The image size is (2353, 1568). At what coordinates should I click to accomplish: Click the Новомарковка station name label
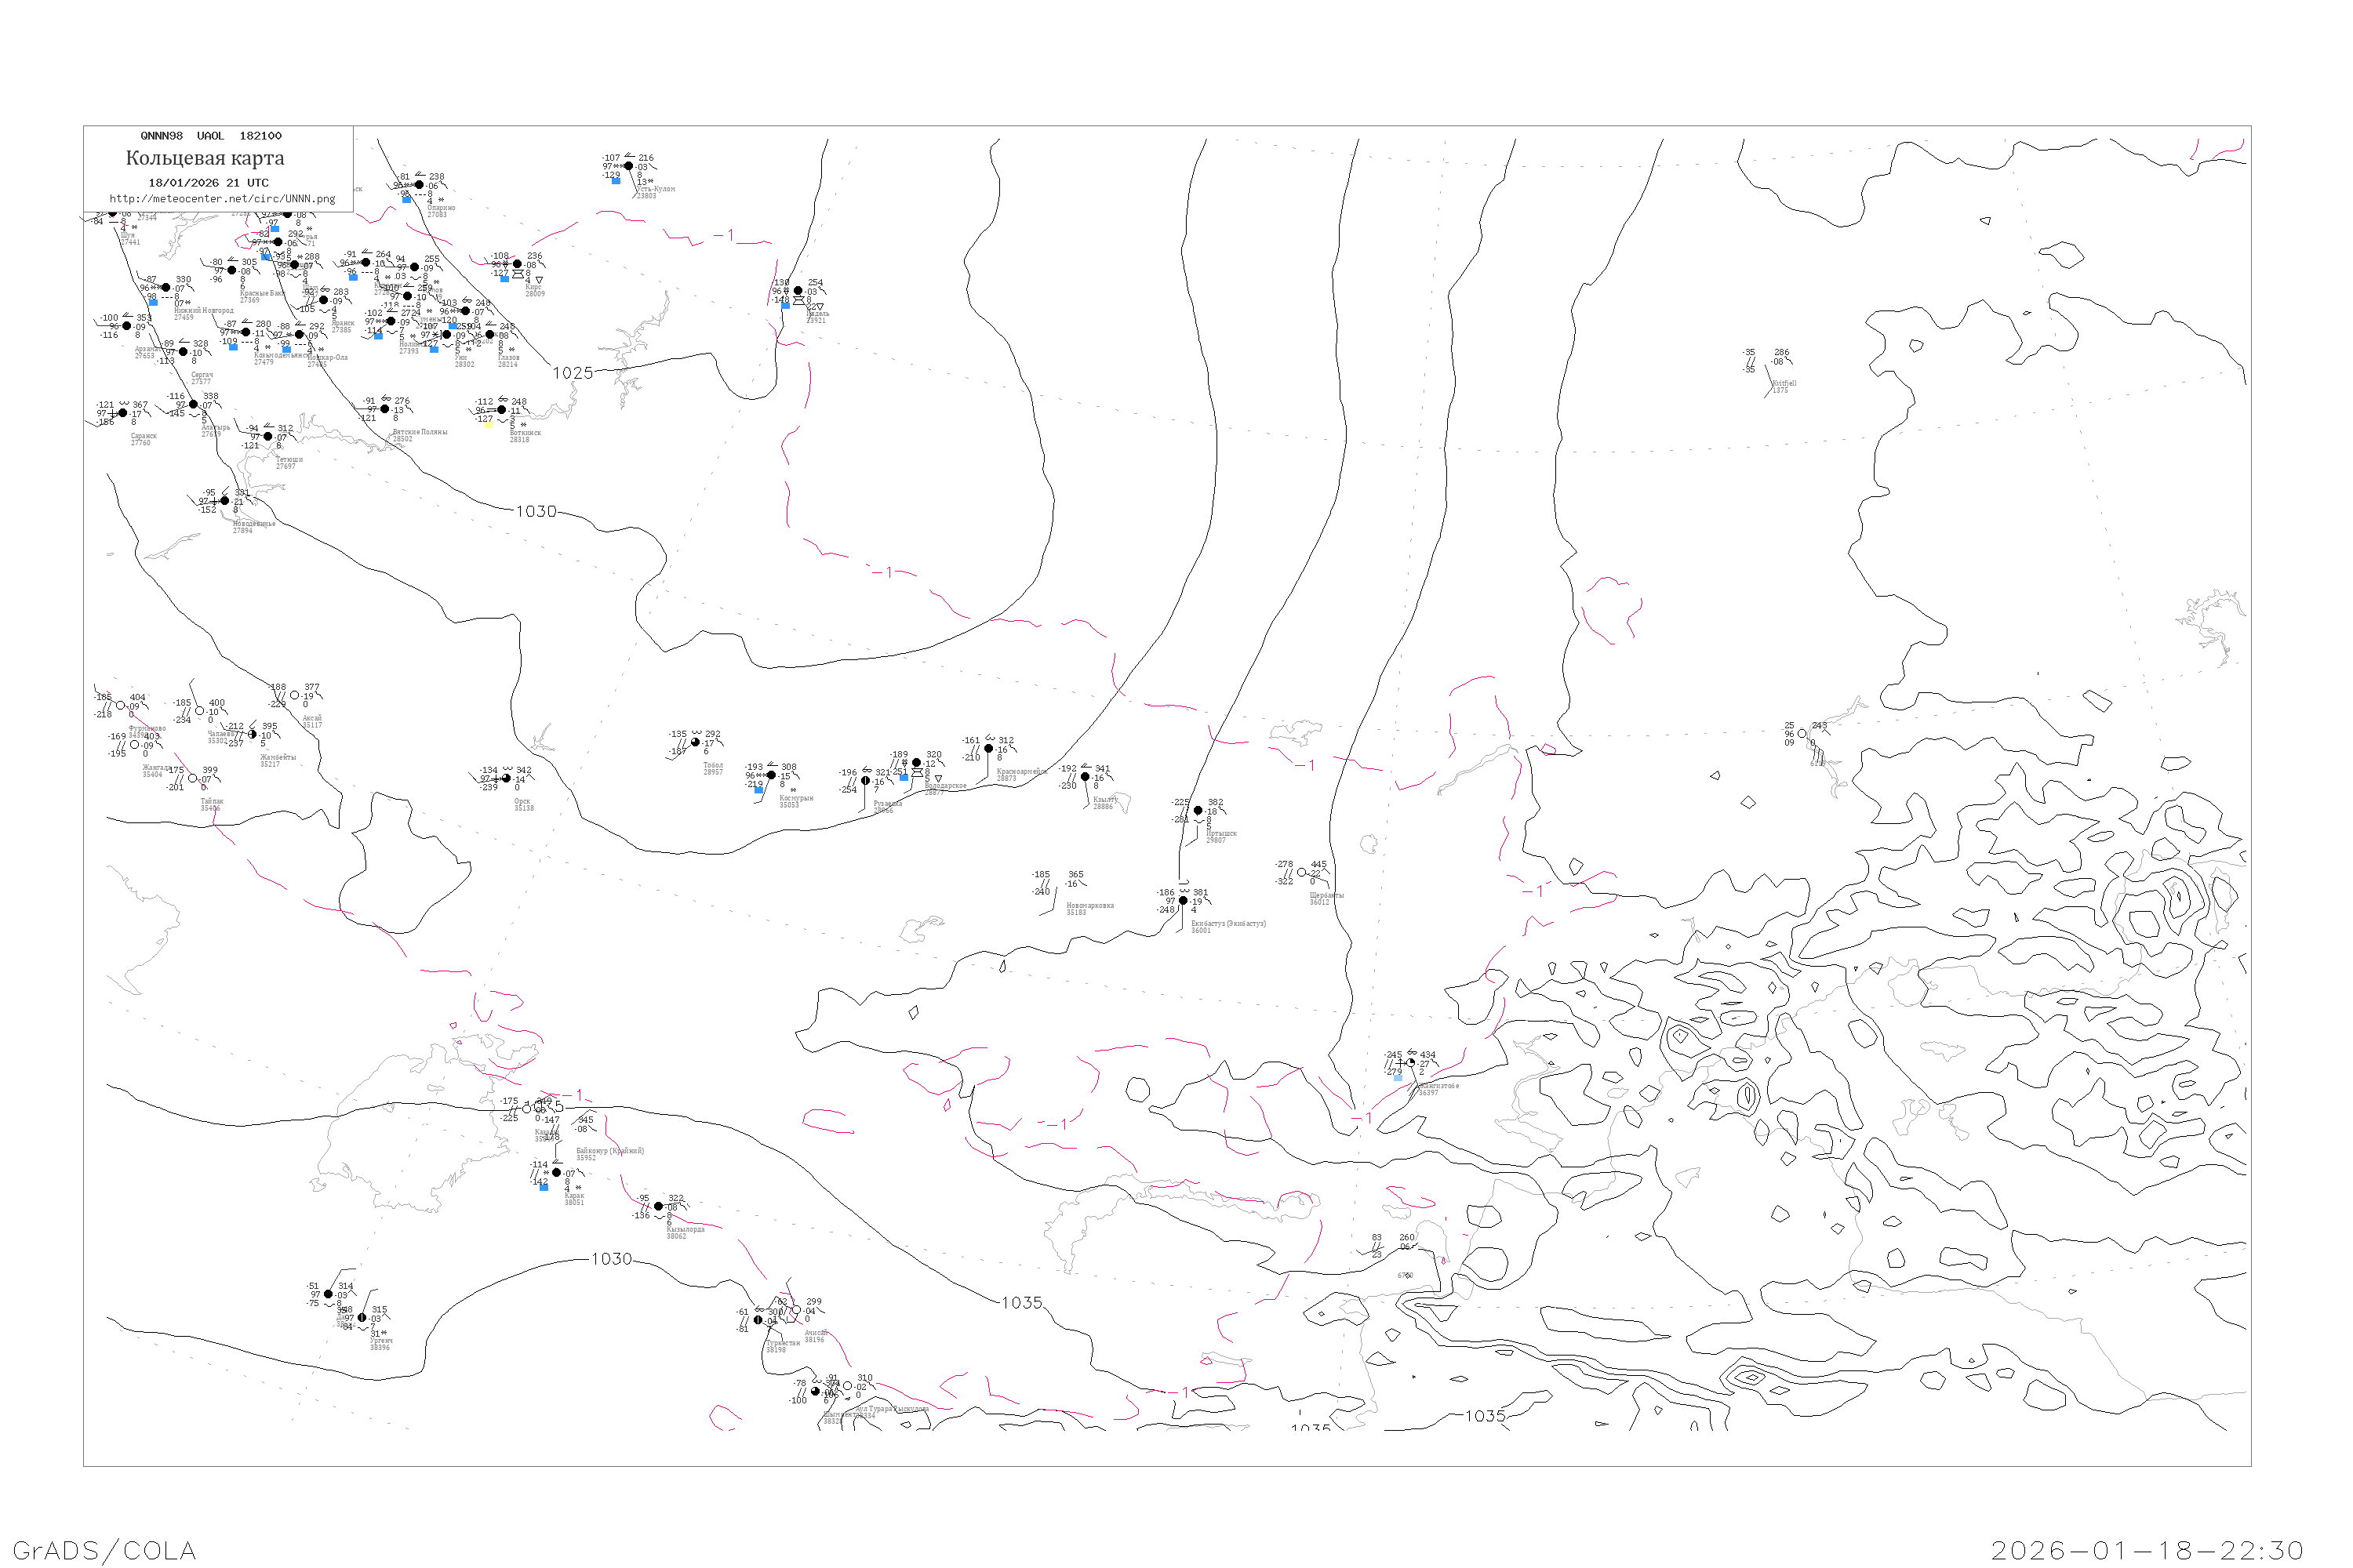[1089, 906]
